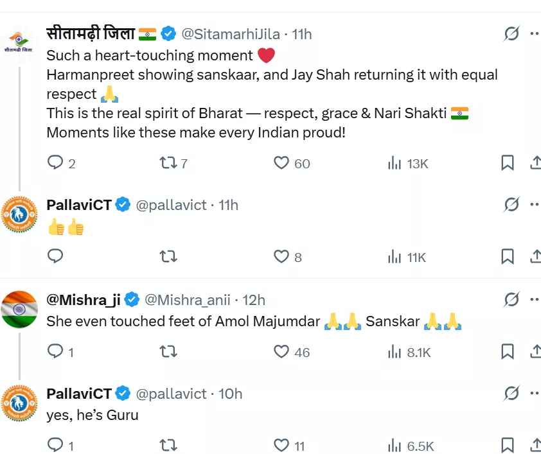
Task: Repost the SitamarhiJila tweet with 7 reposts
Action: 168,163
